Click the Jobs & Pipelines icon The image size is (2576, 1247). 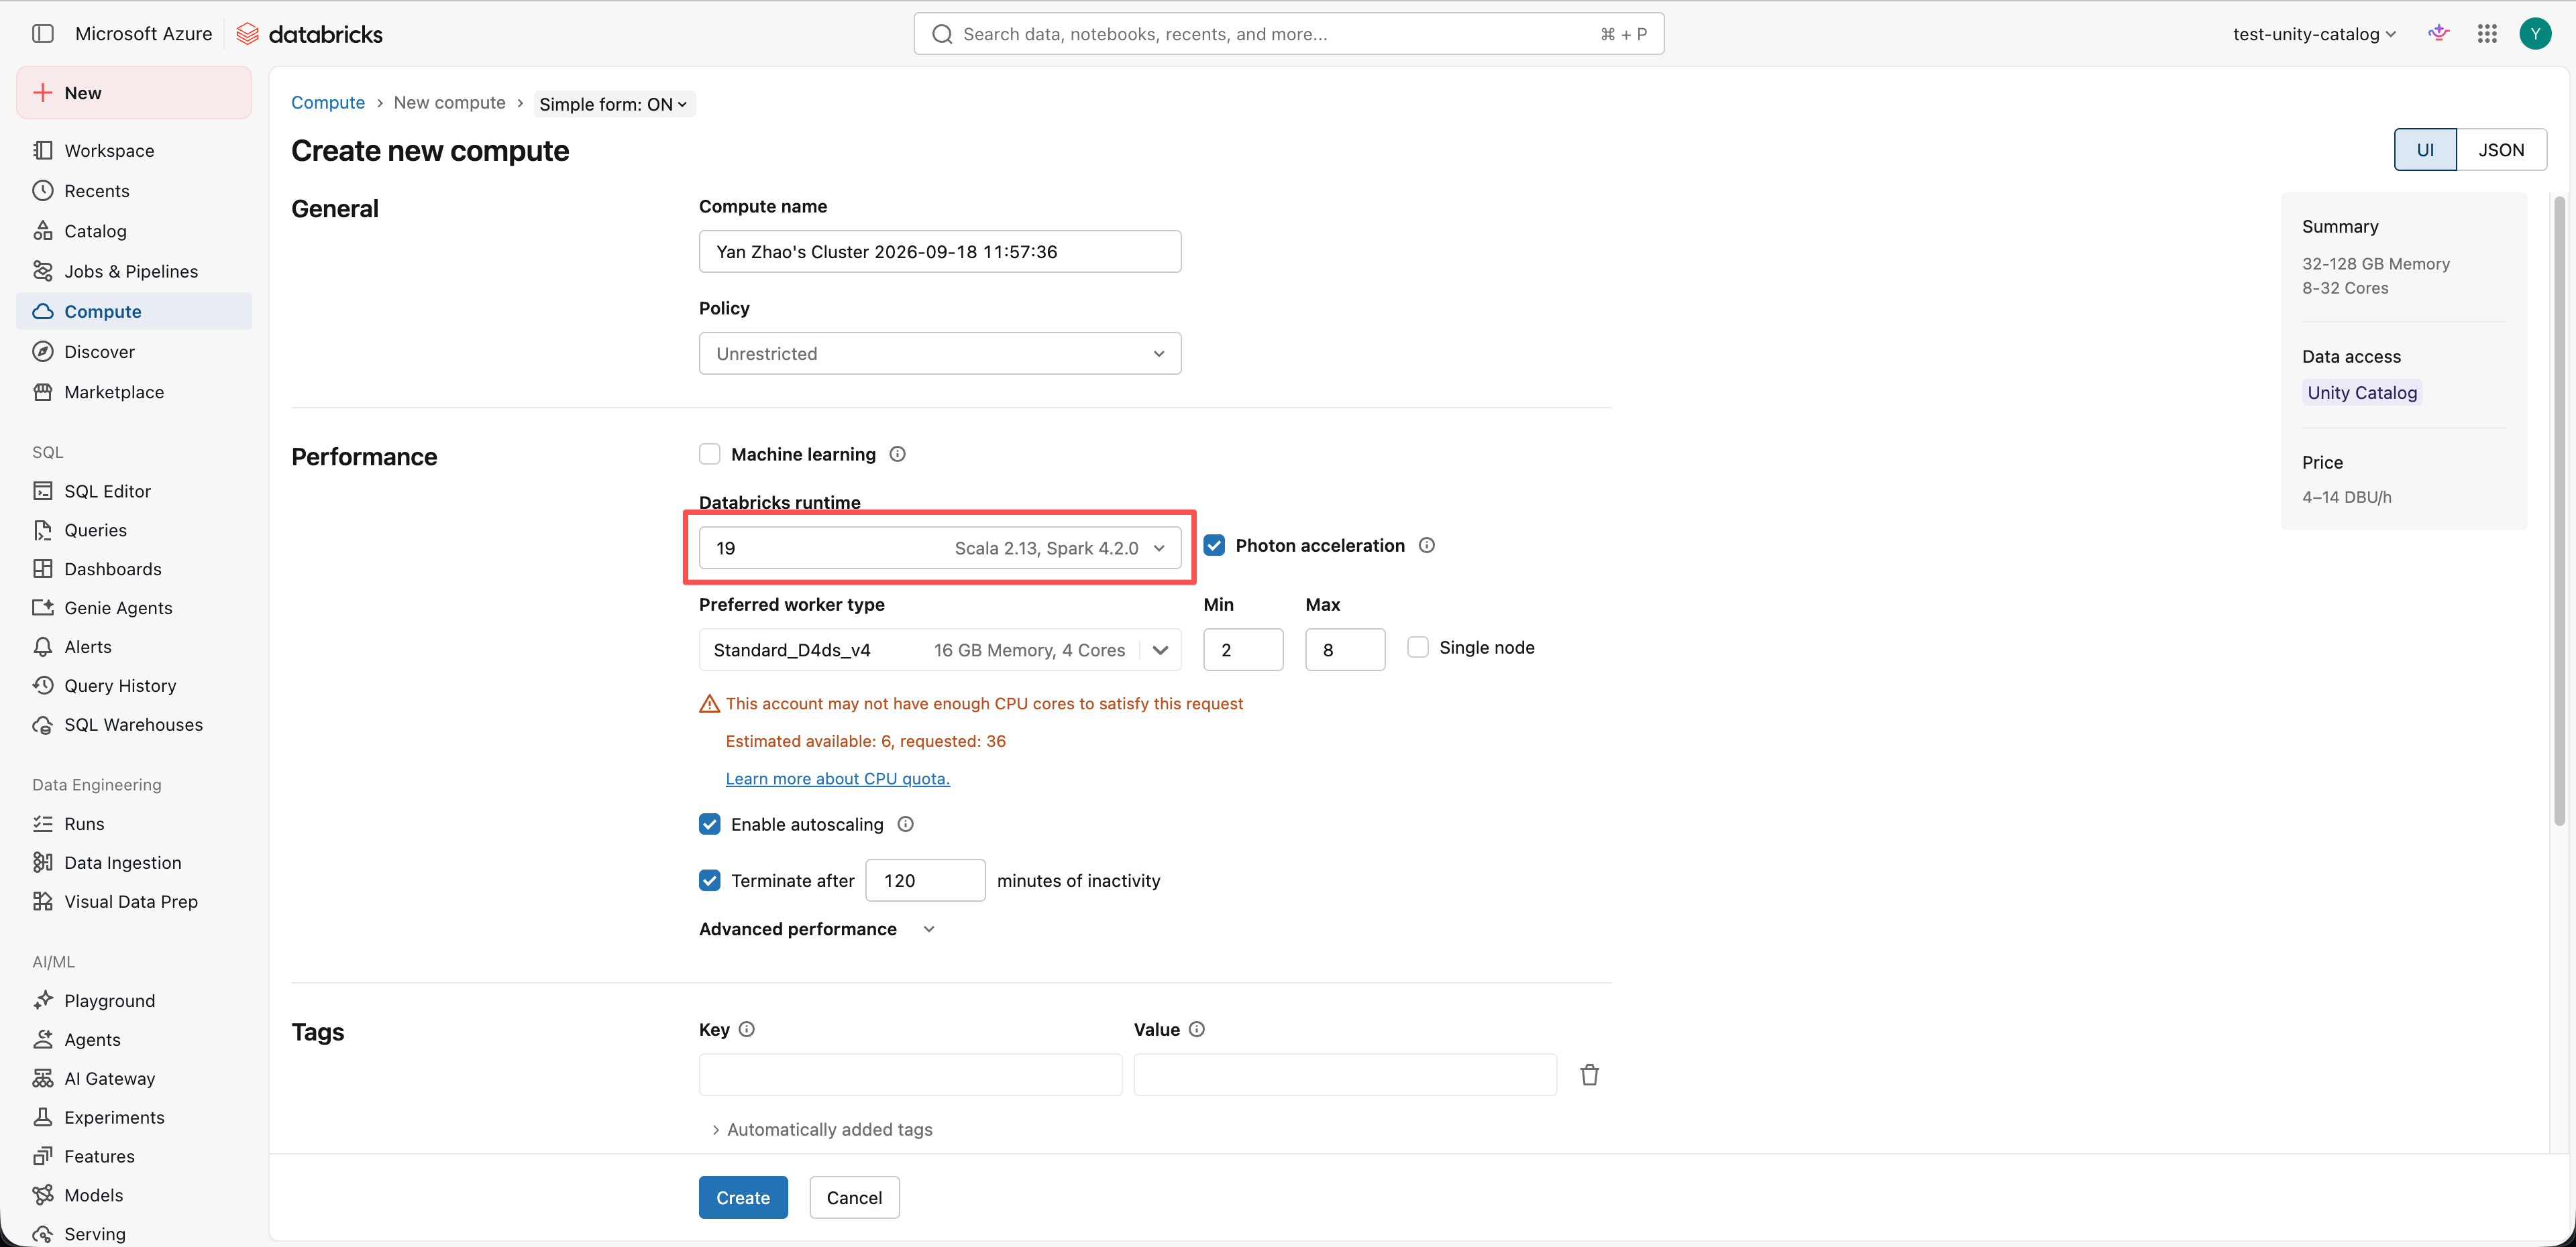43,271
